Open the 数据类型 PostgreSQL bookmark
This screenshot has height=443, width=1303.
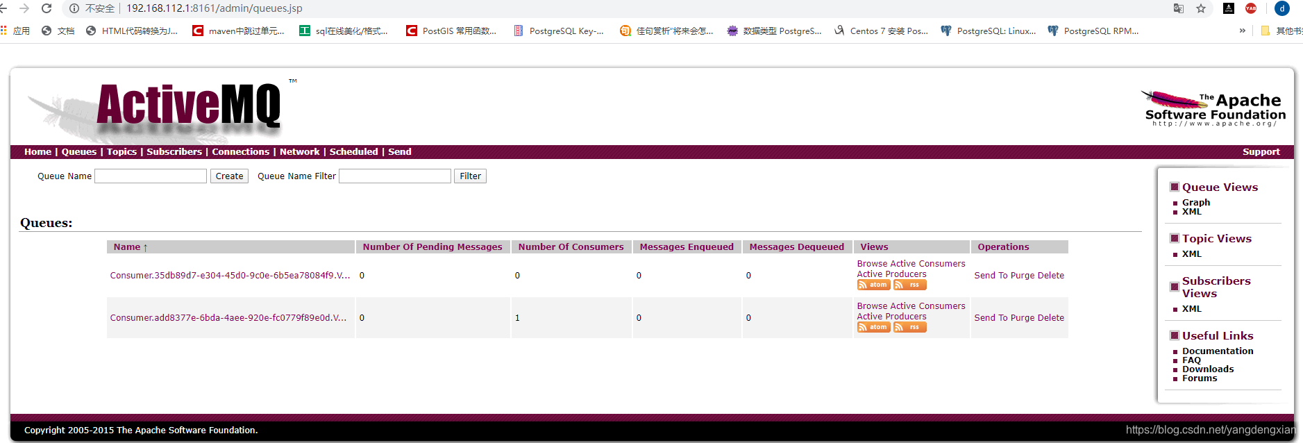(774, 31)
